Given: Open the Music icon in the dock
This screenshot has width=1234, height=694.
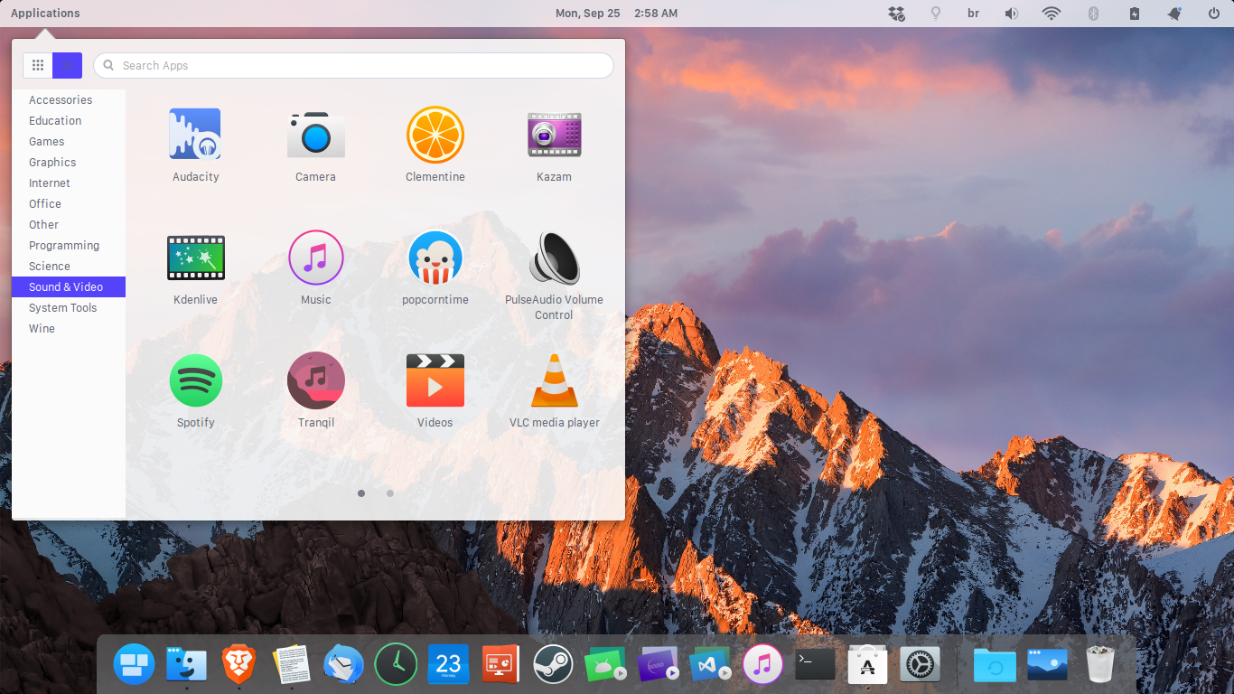Looking at the screenshot, I should (762, 665).
